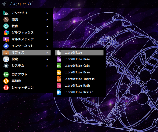Expand the 開発 submenu arrow
The height and width of the screenshot is (132, 158).
point(47,20)
